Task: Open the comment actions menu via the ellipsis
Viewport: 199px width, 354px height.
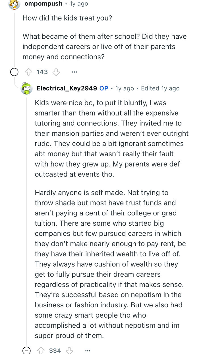Action: tap(74, 72)
